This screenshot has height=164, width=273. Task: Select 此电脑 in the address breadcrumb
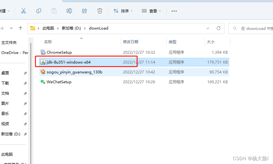pos(48,28)
